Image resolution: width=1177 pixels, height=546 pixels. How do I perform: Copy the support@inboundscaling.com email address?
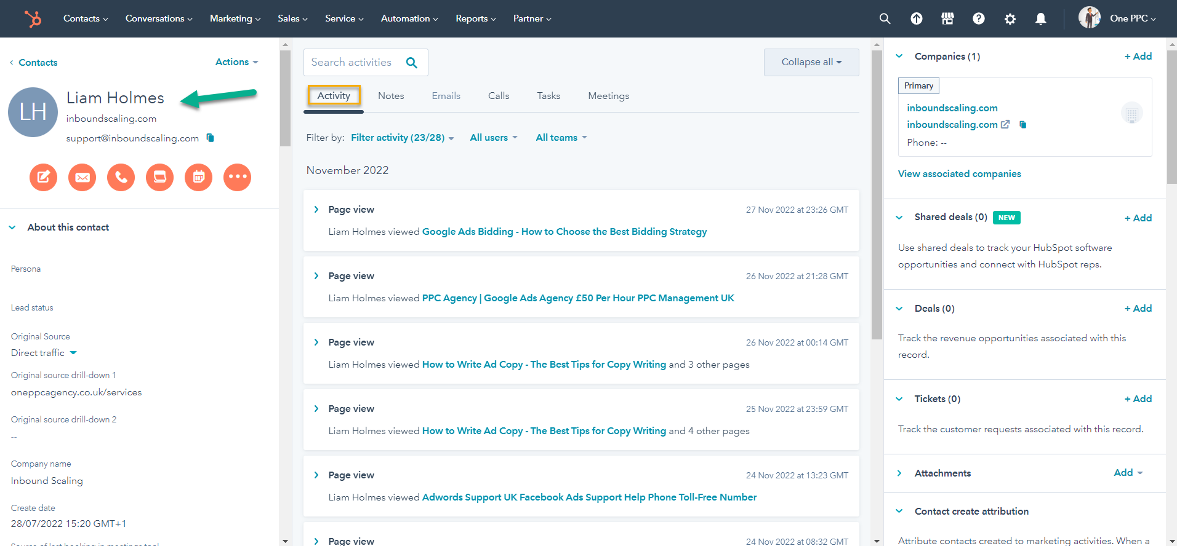[x=210, y=138]
